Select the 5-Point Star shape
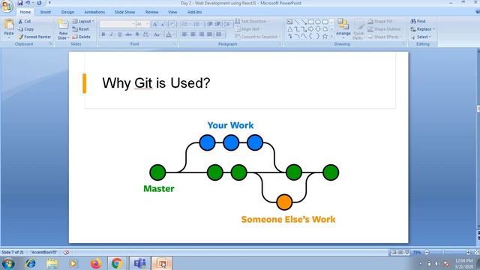 (x=325, y=37)
